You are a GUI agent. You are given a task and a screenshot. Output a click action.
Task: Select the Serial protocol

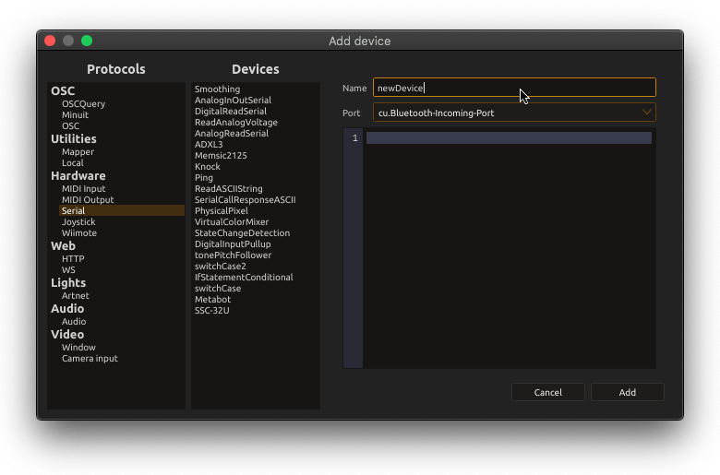pyautogui.click(x=122, y=210)
